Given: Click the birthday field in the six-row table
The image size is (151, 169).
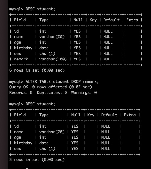Looking at the screenshot, I should pyautogui.click(x=23, y=48).
